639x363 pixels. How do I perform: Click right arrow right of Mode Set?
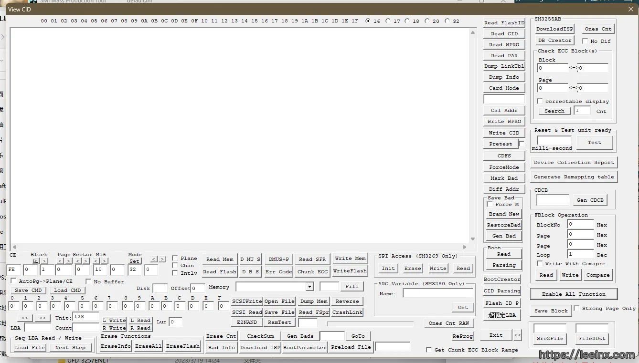pos(162,259)
